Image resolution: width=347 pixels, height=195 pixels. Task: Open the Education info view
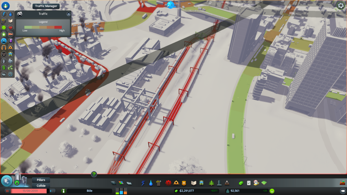(x=10, y=21)
